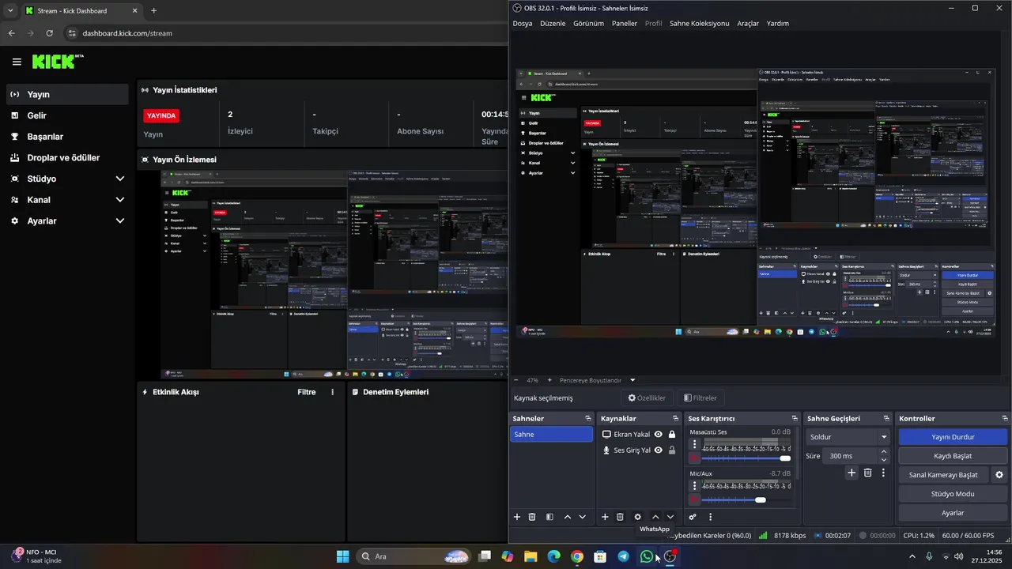
Task: Remove scene transition with trash icon
Action: click(x=867, y=473)
